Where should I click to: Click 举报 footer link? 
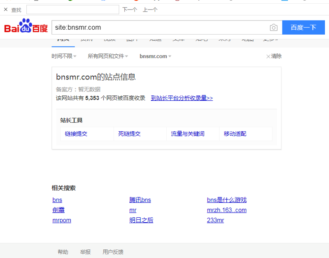tap(85, 252)
